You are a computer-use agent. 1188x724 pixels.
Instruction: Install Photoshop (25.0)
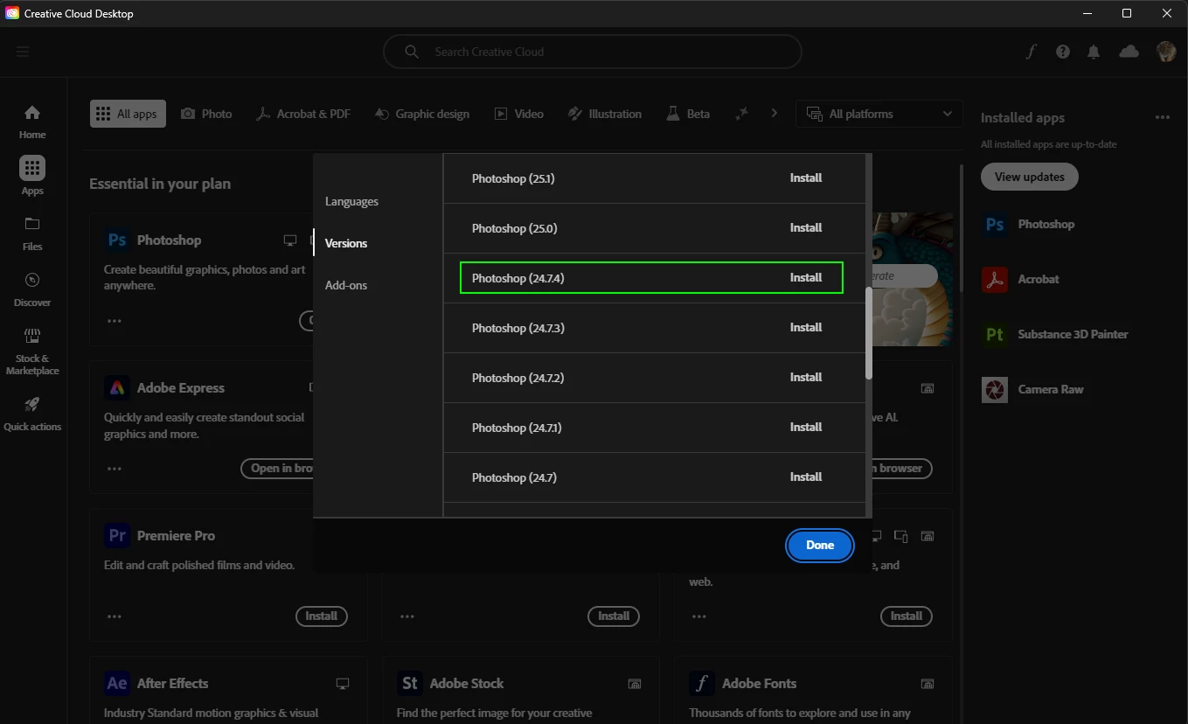[x=806, y=227]
